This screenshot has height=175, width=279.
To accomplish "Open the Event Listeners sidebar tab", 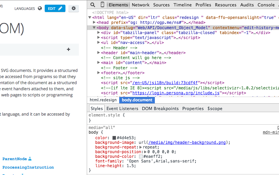I will 122,109.
